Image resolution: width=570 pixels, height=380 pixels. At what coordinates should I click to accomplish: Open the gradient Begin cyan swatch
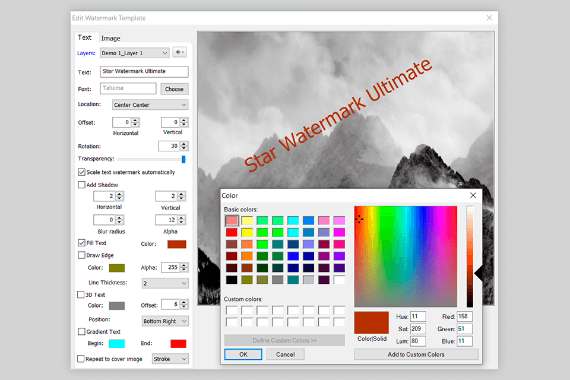coord(117,343)
